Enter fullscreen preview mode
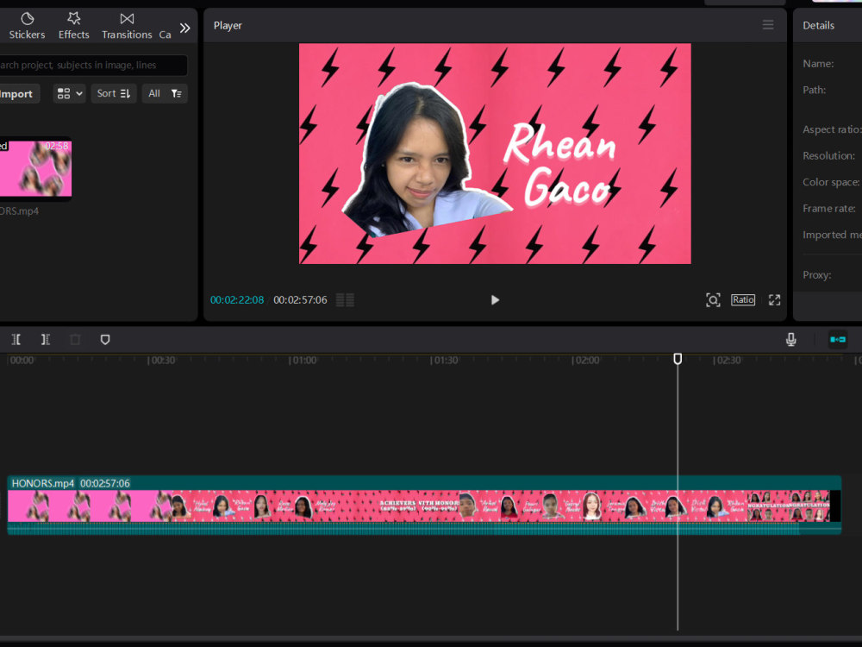Viewport: 862px width, 647px height. pyautogui.click(x=775, y=300)
